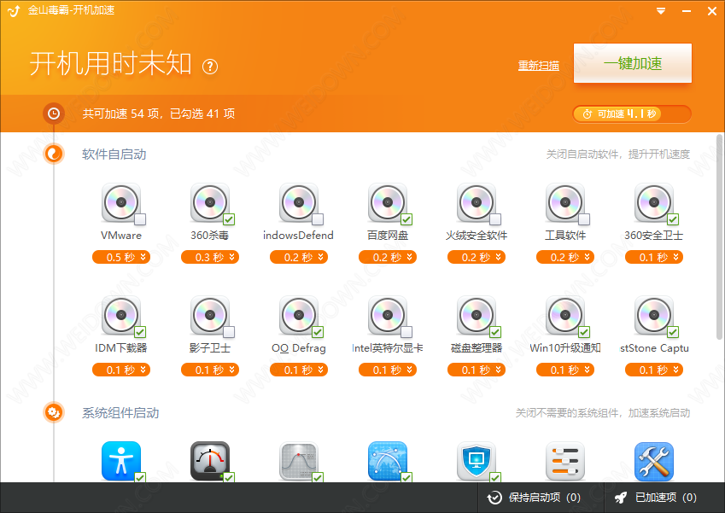
Task: Expand the 0.1 秒 dropdown under Win10升级通知
Action: tap(565, 370)
